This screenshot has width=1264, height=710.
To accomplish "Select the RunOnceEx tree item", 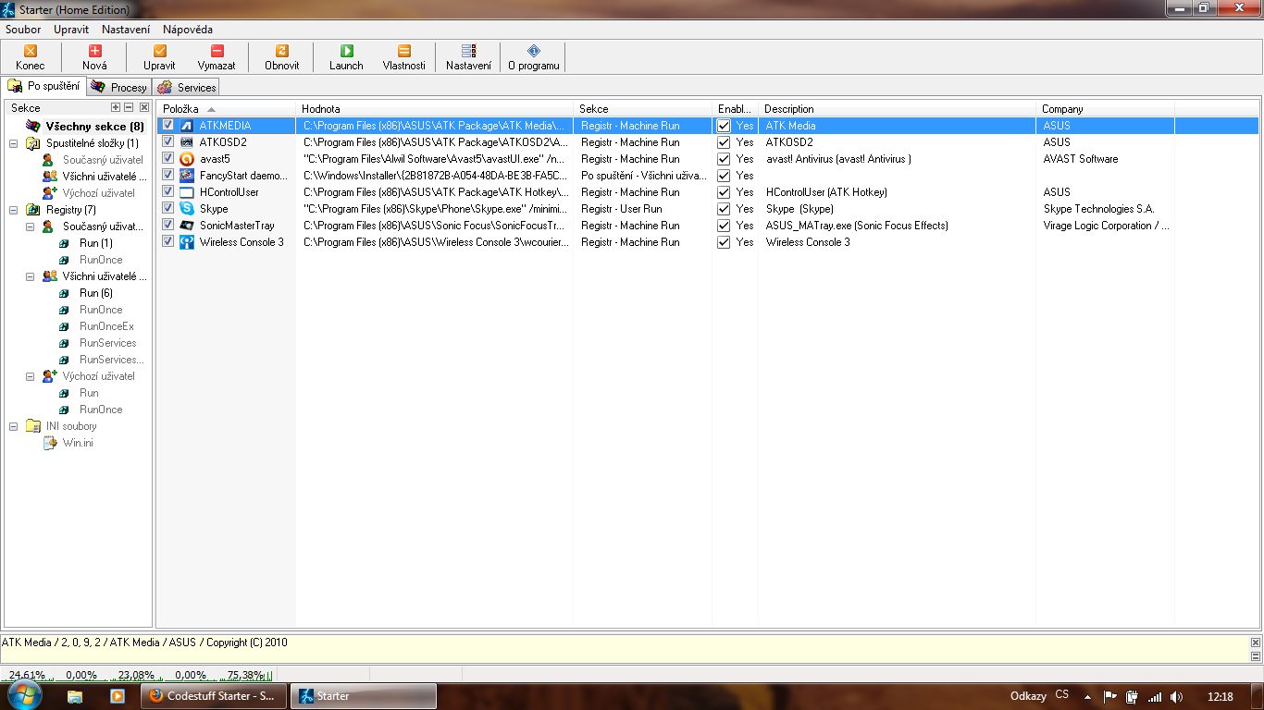I will (x=106, y=326).
